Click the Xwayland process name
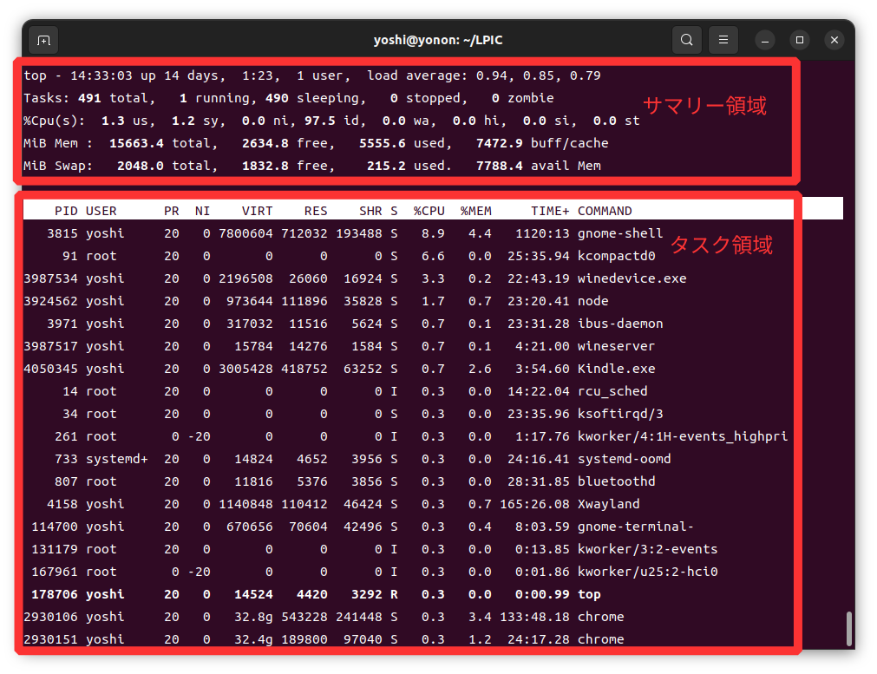The image size is (877, 674). [609, 504]
